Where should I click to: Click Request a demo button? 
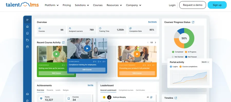192,5
